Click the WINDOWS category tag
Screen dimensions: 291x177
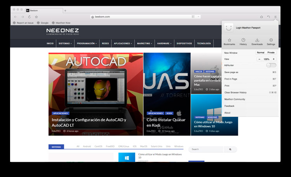click(212, 117)
